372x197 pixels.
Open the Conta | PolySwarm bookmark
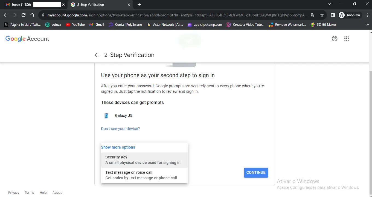[x=125, y=25]
